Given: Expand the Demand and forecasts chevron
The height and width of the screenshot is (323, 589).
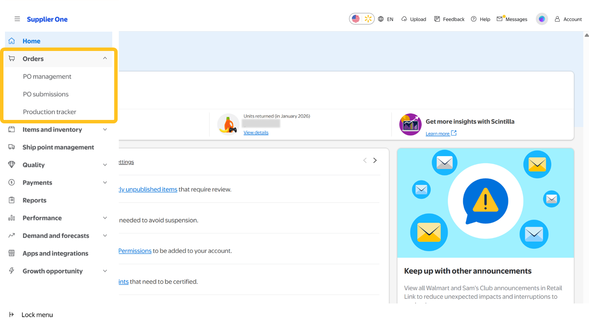Looking at the screenshot, I should coord(105,235).
